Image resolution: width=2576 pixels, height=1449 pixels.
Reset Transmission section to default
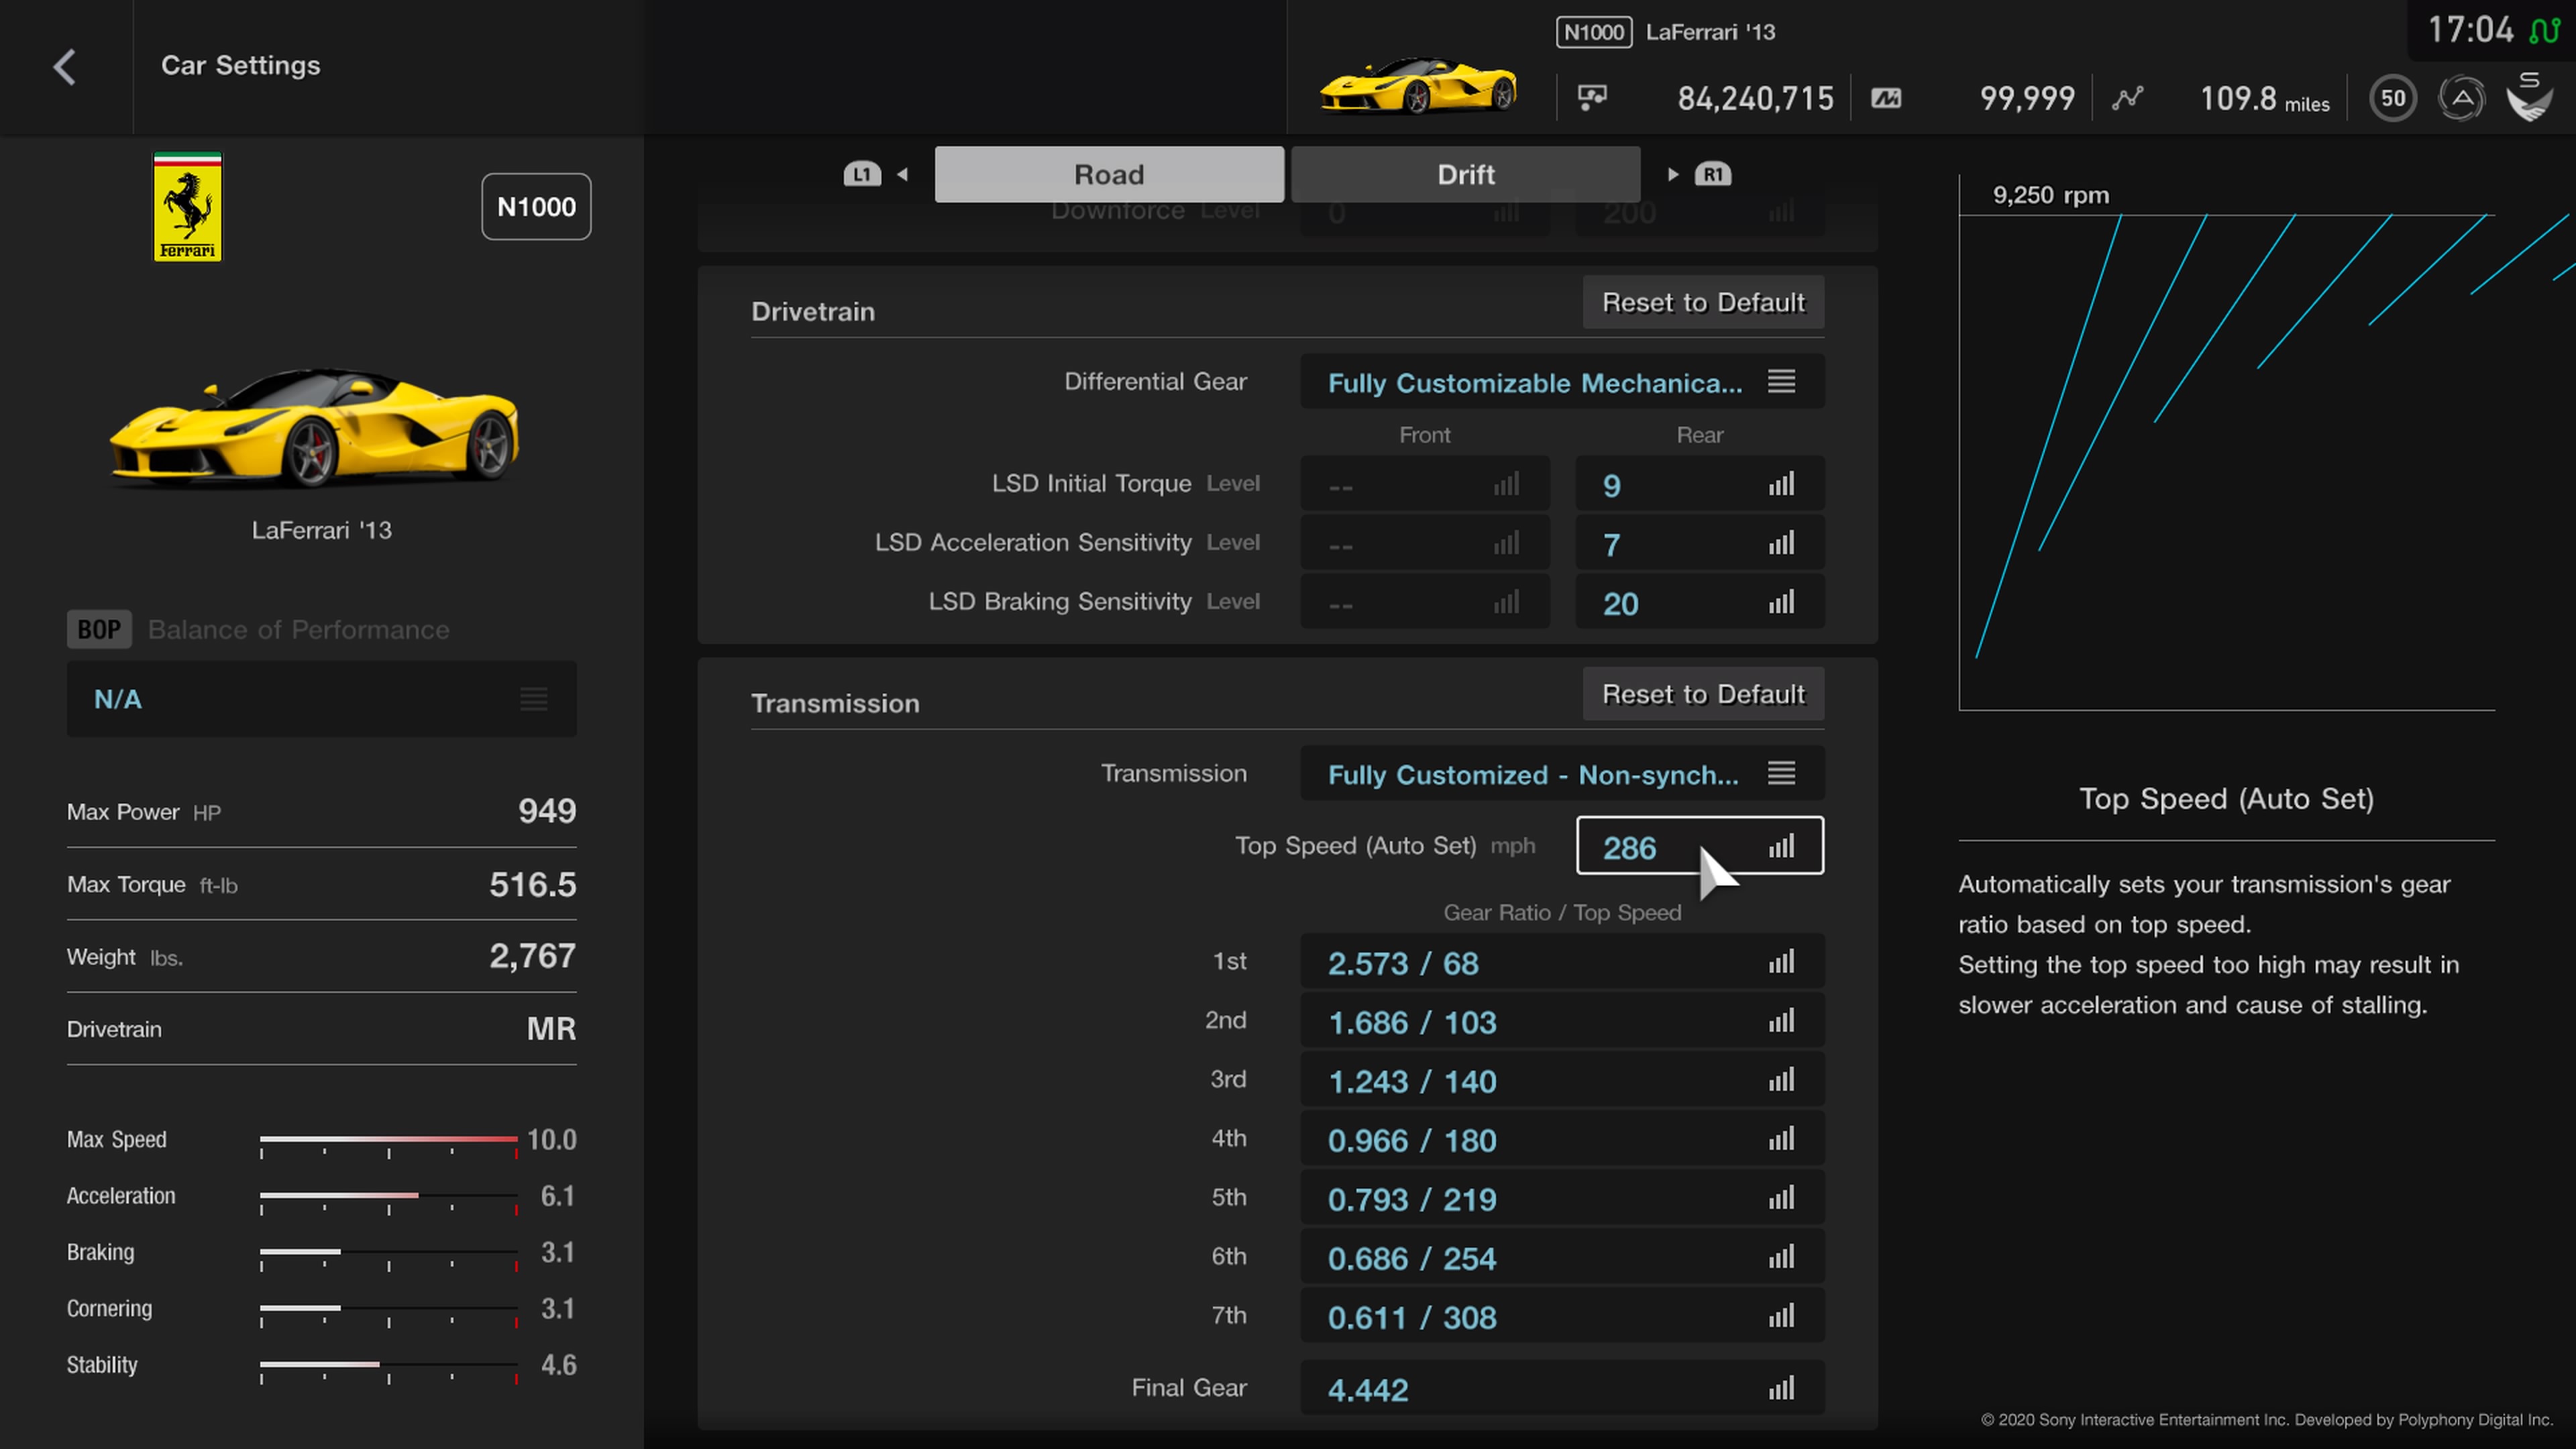coord(1703,694)
